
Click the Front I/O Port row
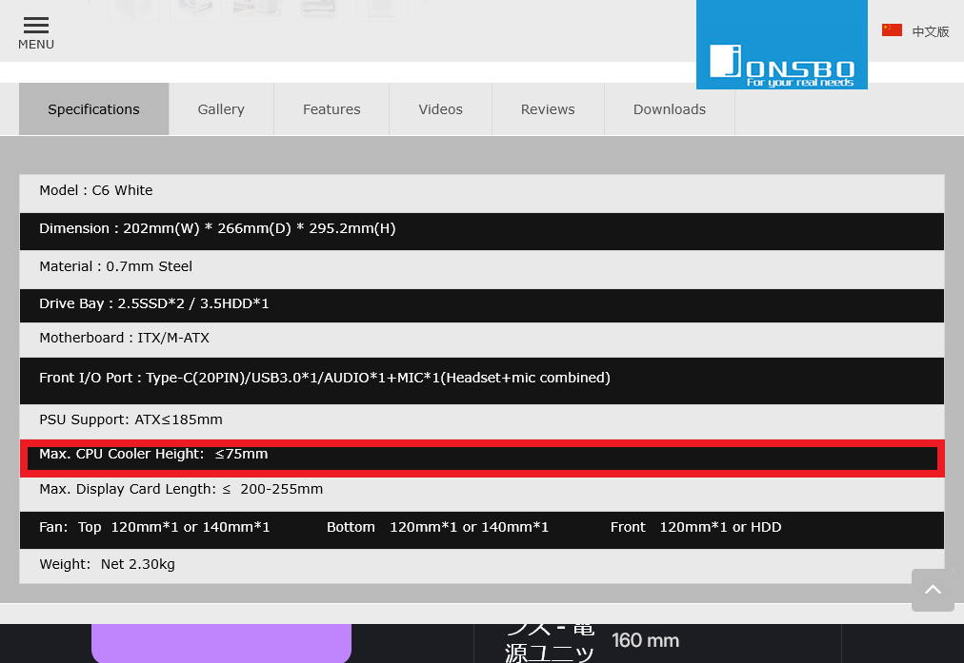tap(481, 379)
